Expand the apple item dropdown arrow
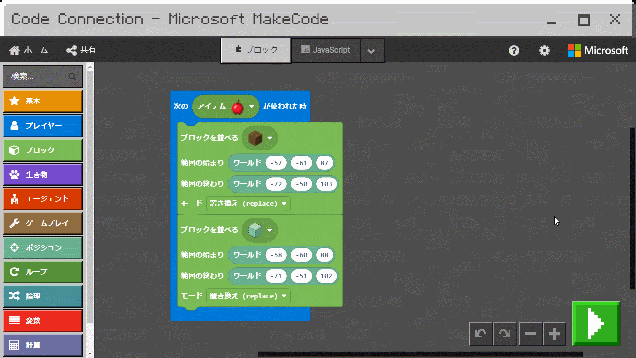This screenshot has height=358, width=636. click(252, 107)
